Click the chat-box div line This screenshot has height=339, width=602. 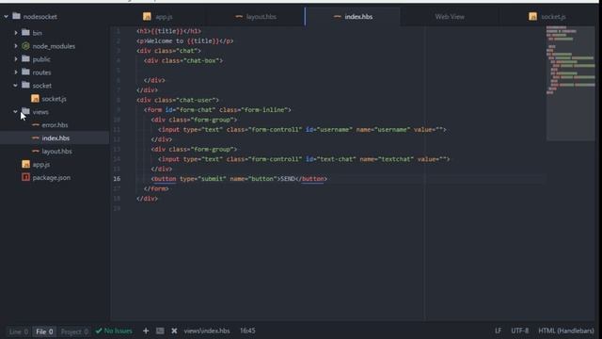tap(183, 60)
